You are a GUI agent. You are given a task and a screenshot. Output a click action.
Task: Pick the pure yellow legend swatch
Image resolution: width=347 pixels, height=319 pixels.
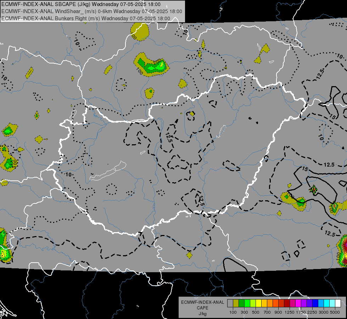(259, 303)
